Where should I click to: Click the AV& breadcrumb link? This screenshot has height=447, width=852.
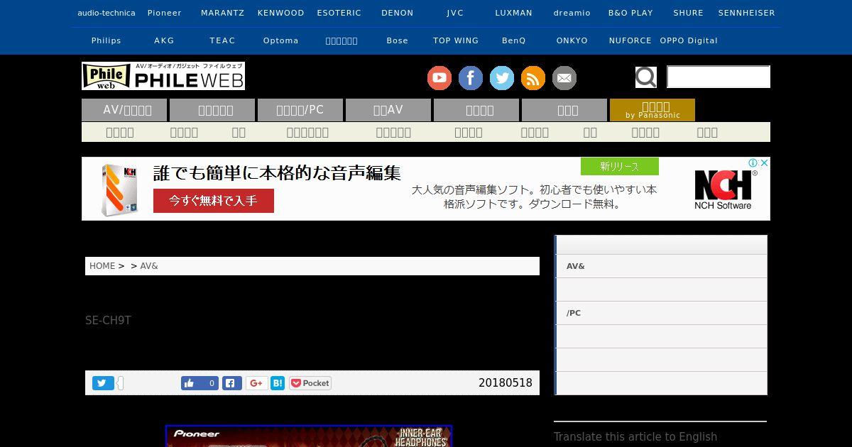[149, 266]
